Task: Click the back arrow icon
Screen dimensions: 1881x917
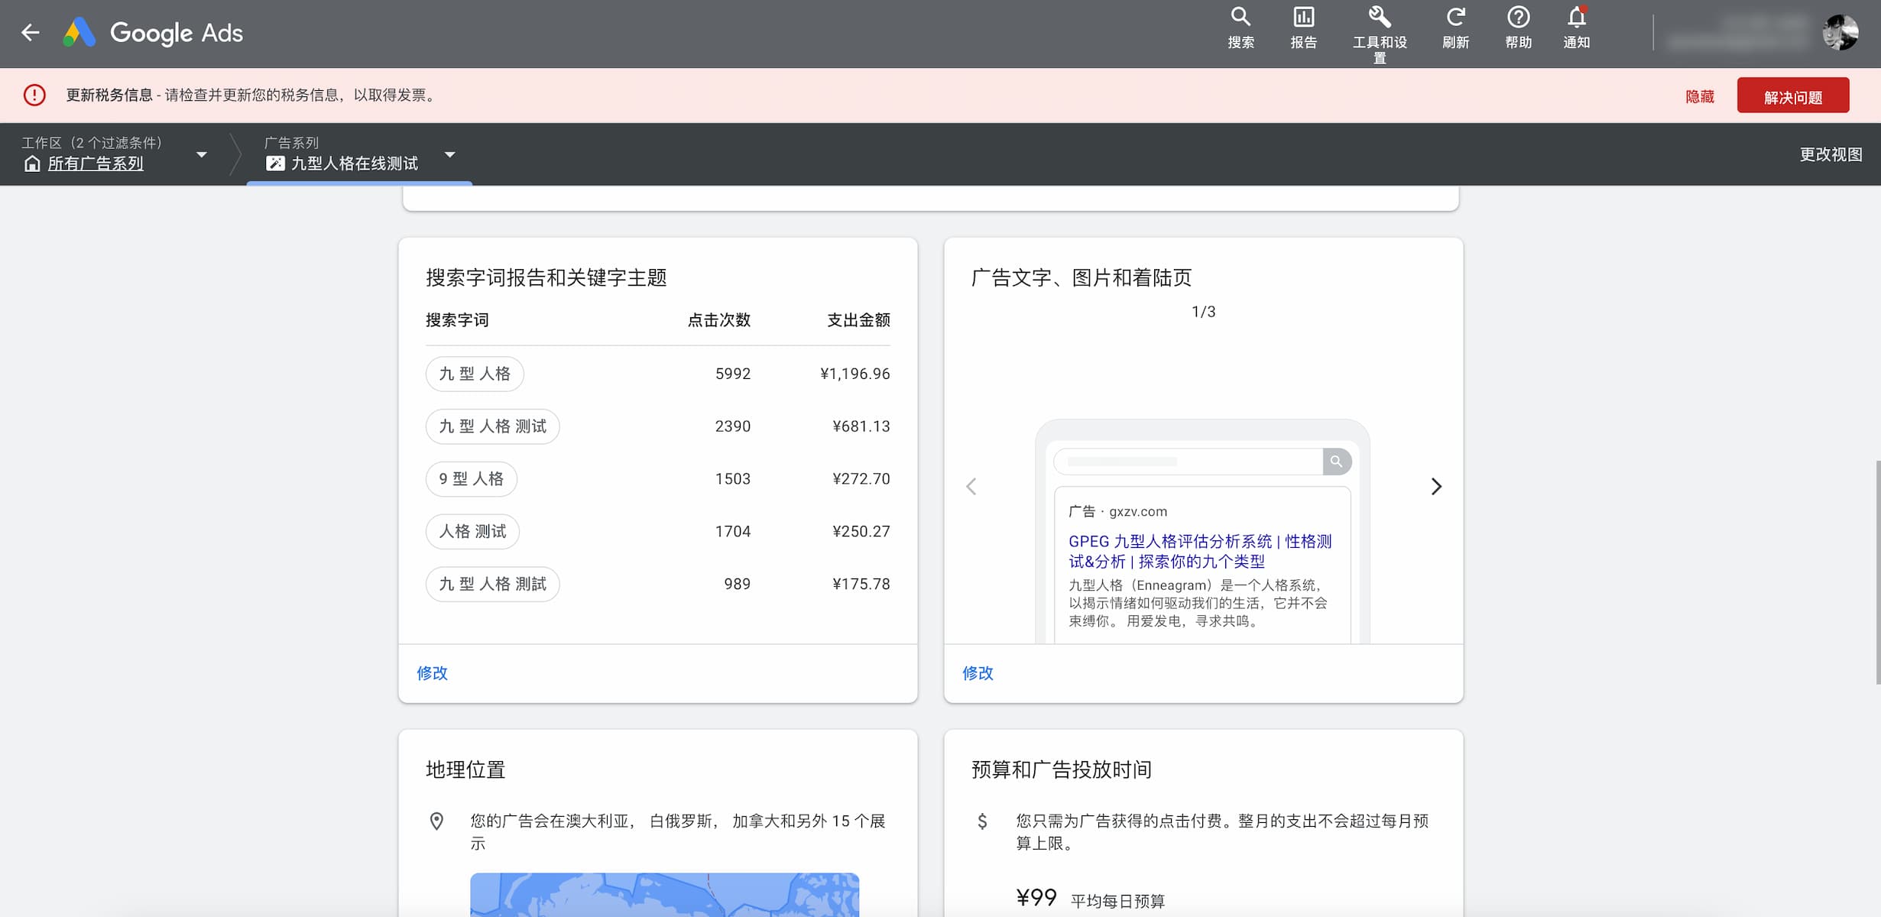Action: 30,32
